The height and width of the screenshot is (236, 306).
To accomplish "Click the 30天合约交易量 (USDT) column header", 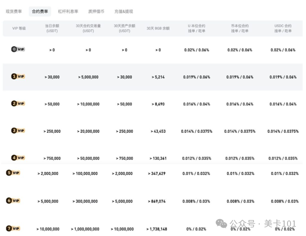I will [88, 28].
